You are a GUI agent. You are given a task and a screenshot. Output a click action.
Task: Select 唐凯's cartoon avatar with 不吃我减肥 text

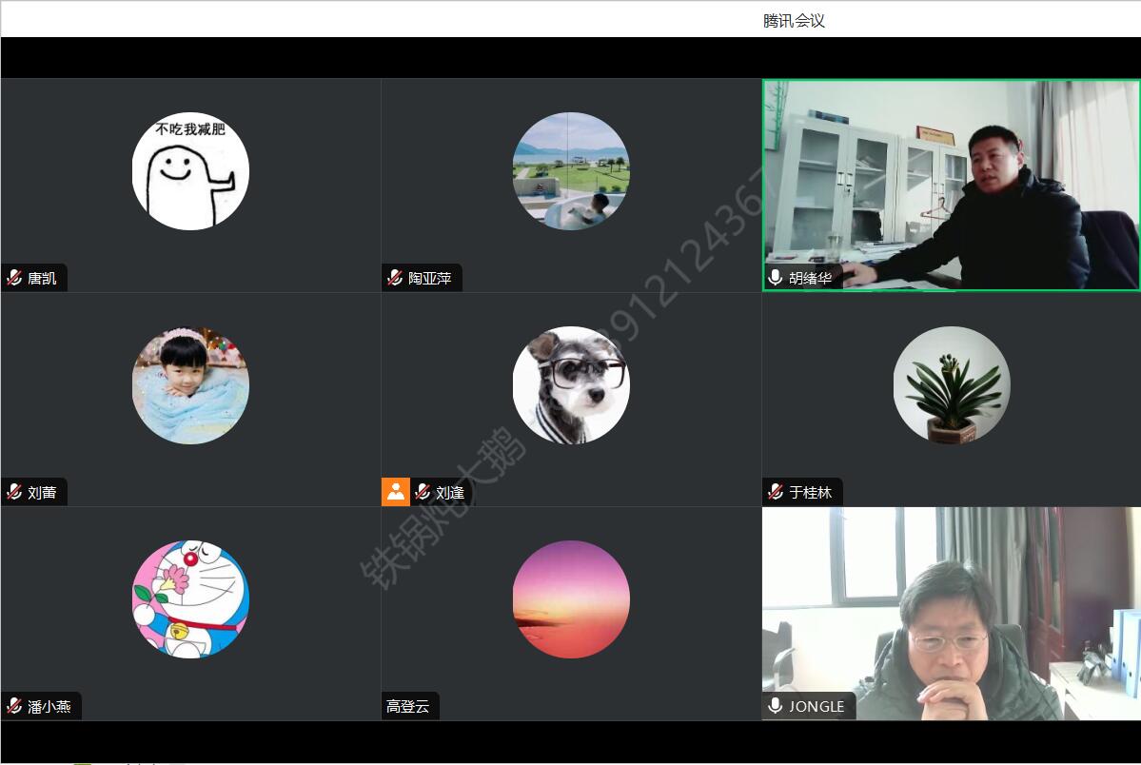click(190, 171)
